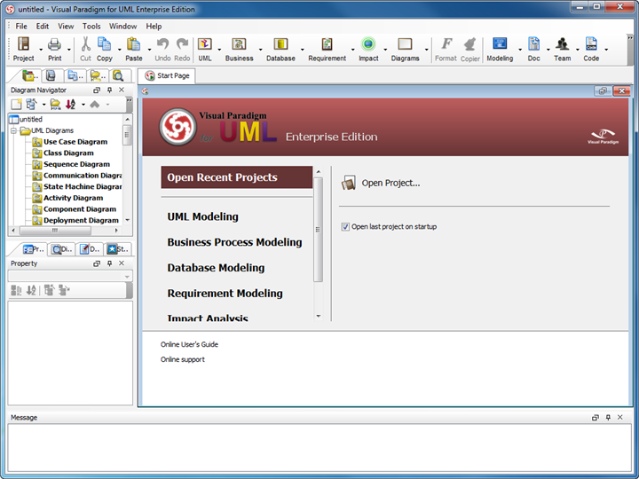The width and height of the screenshot is (639, 479).
Task: Click the Diagram Navigator vertical scrollbar thumb
Action: point(127,135)
